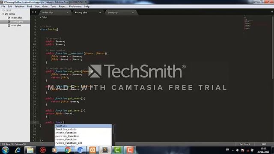Choose "rename_function" autocomplete suggestion

click(x=83, y=139)
